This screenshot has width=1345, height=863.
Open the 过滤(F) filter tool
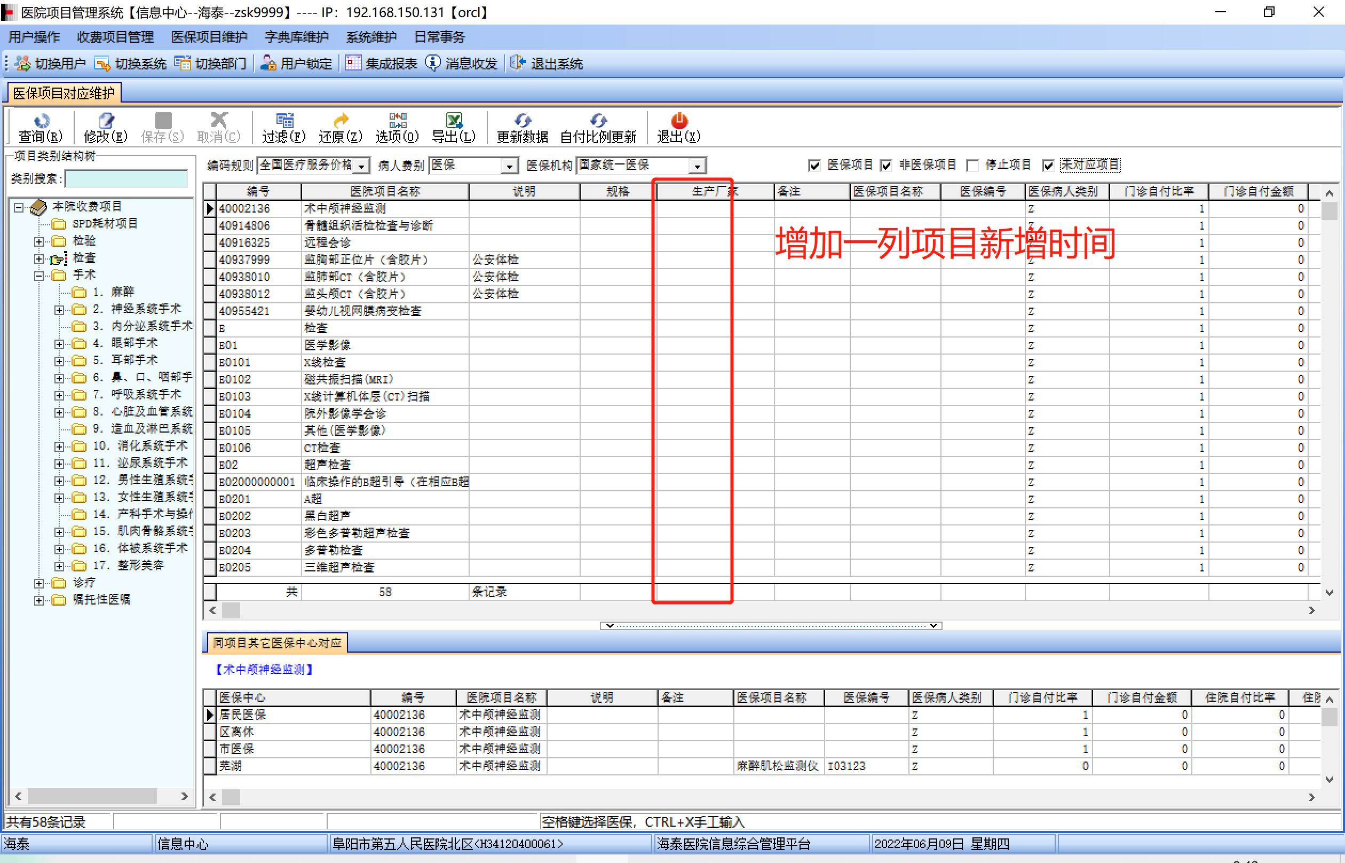[284, 121]
